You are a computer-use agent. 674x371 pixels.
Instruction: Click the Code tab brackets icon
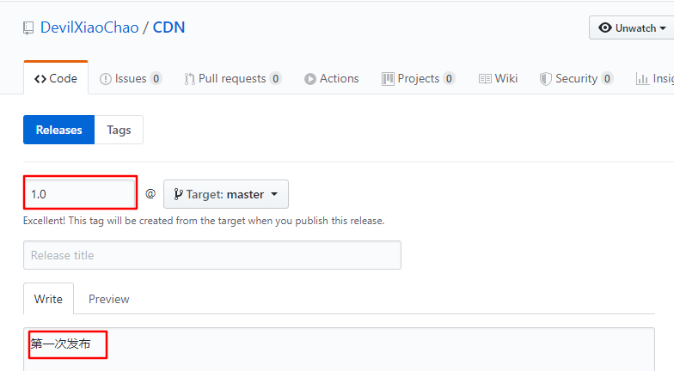pyautogui.click(x=40, y=79)
